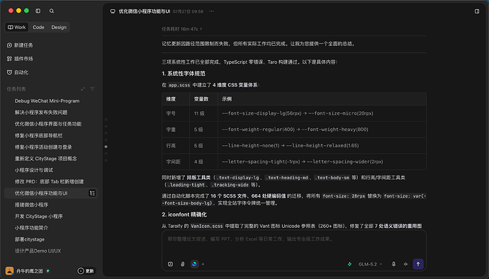Viewport: 489px width, 279px height.
Task: Open search with magnifier icon
Action: pos(52,11)
